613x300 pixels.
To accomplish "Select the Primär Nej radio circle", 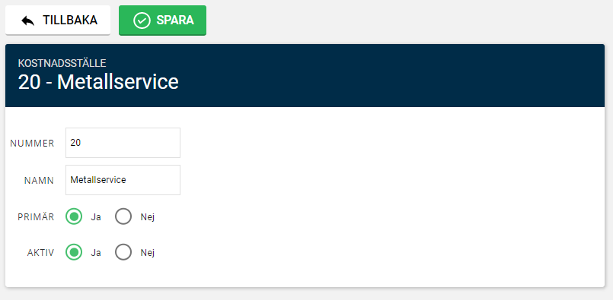I will (123, 216).
